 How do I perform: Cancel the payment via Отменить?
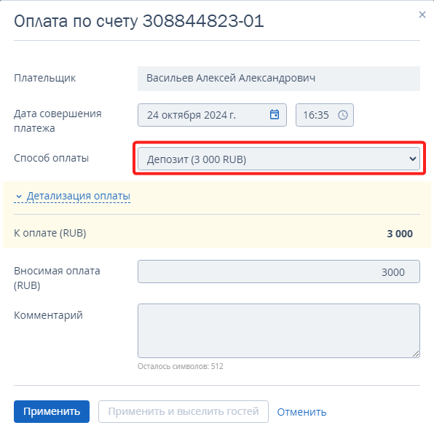pyautogui.click(x=301, y=412)
